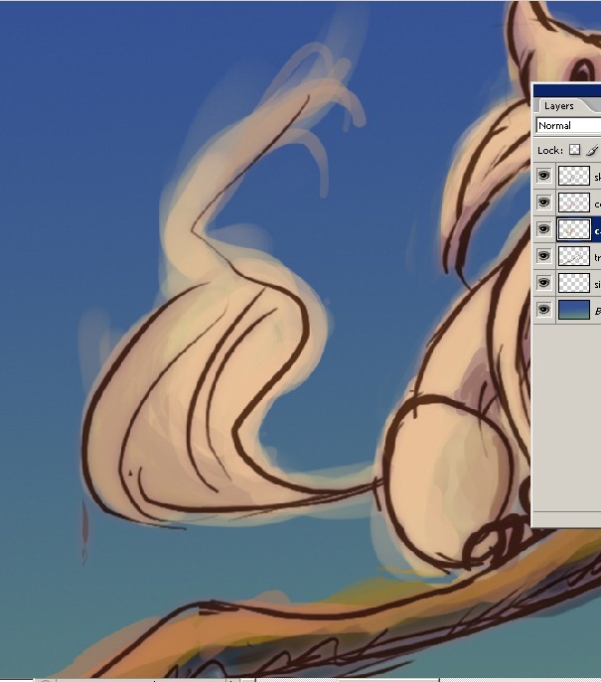Screen dimensions: 601x682
Task: Select the fourth layer's thumbnail
Action: (573, 256)
